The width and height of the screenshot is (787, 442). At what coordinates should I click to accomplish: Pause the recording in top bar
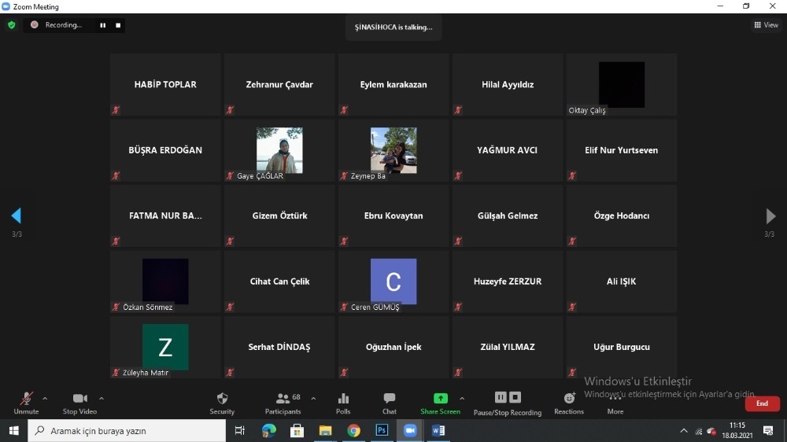102,25
